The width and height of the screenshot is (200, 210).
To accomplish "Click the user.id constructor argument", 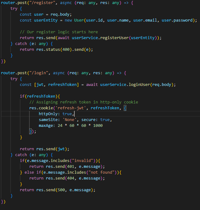I will click(x=94, y=20).
